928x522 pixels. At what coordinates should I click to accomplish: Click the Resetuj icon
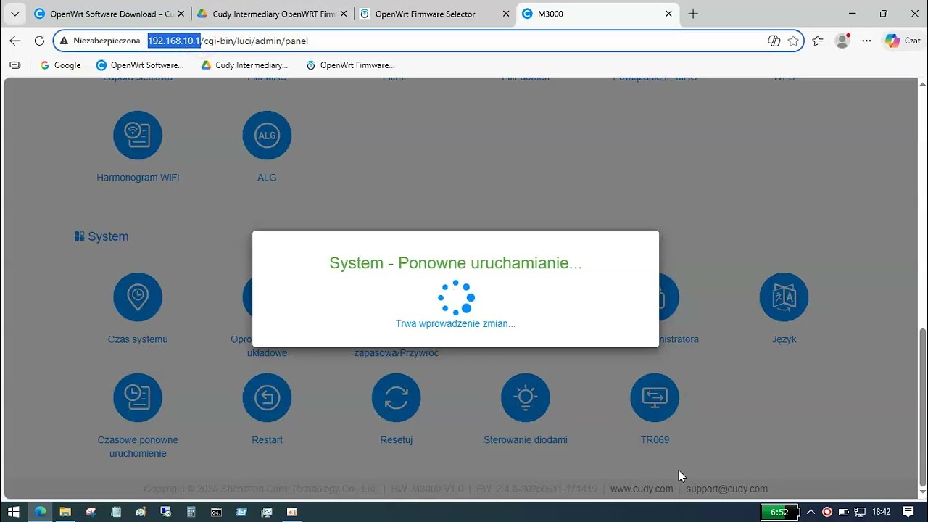[396, 397]
